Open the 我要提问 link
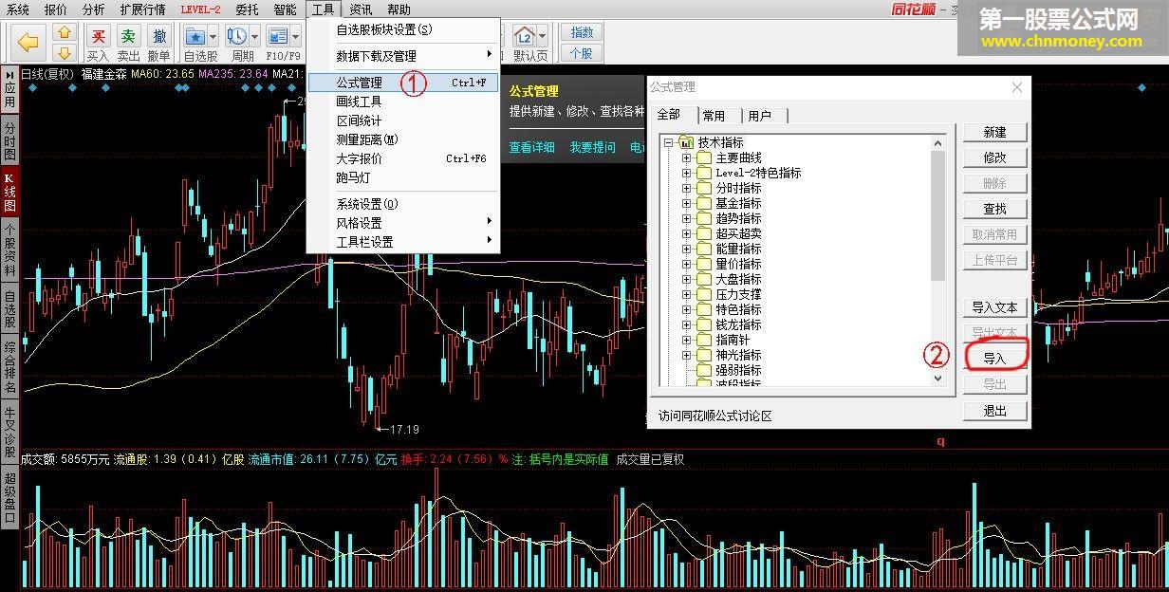Image resolution: width=1169 pixels, height=592 pixels. [592, 147]
